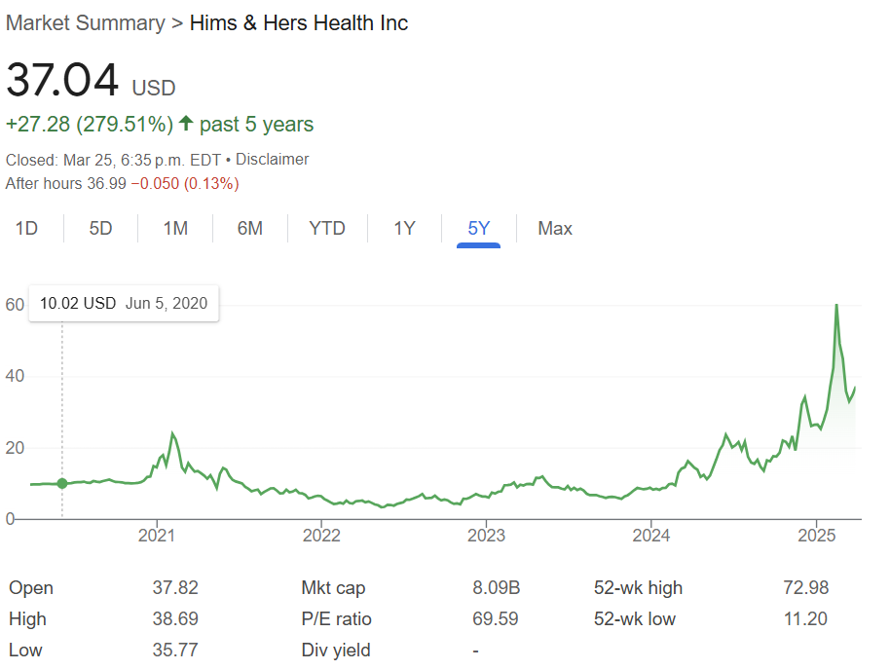
Task: Click the 2024 label on chart axis
Action: [650, 535]
